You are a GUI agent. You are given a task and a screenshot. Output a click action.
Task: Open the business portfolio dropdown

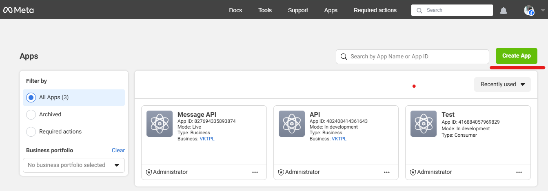click(x=74, y=165)
